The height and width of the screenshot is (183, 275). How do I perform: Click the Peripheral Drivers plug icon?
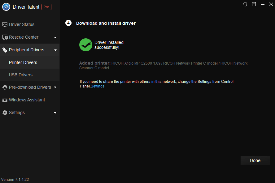coord(5,50)
